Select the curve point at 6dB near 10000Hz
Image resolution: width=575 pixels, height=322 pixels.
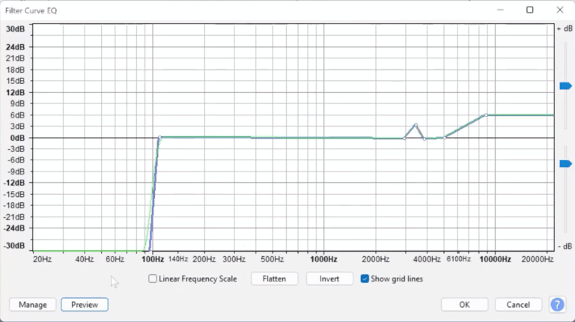(x=486, y=115)
